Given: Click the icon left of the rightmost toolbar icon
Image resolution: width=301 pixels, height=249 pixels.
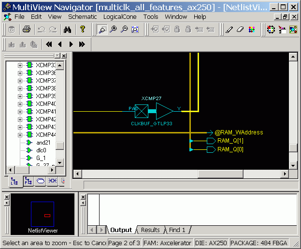Looking at the screenshot, I should 282,29.
